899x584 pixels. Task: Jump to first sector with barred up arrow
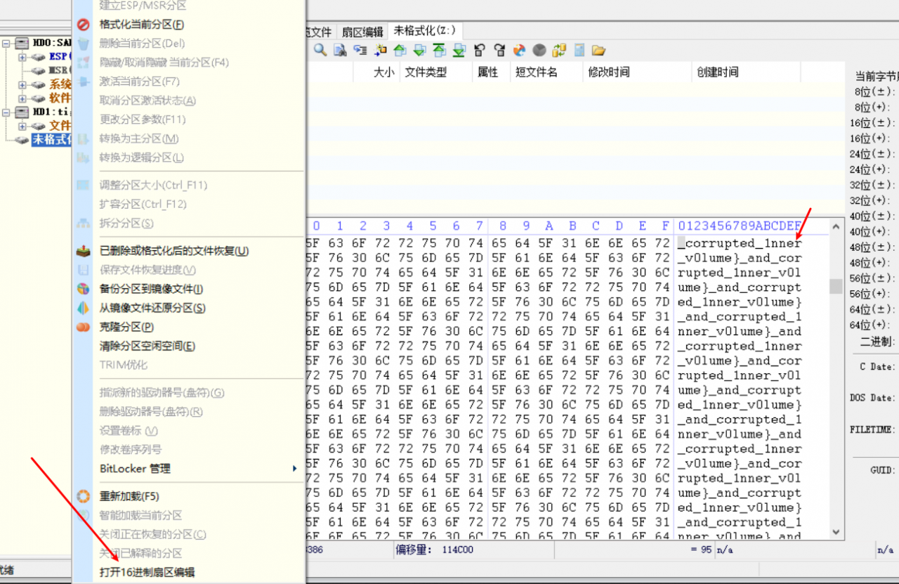point(440,50)
